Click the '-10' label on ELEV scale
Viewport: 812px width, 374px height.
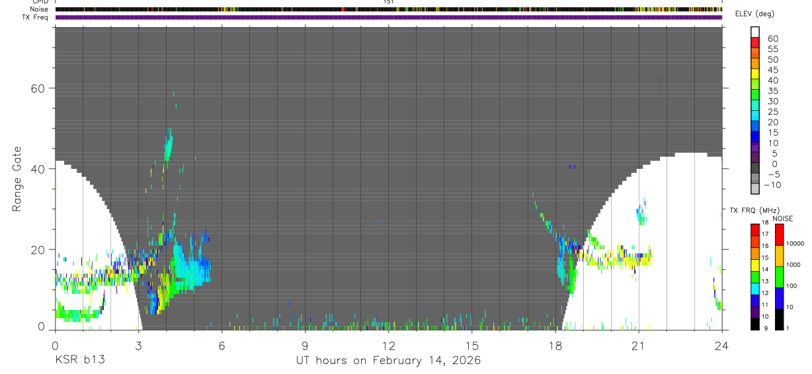coord(773,185)
